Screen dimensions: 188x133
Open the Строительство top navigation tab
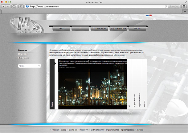pyautogui.click(x=100, y=29)
